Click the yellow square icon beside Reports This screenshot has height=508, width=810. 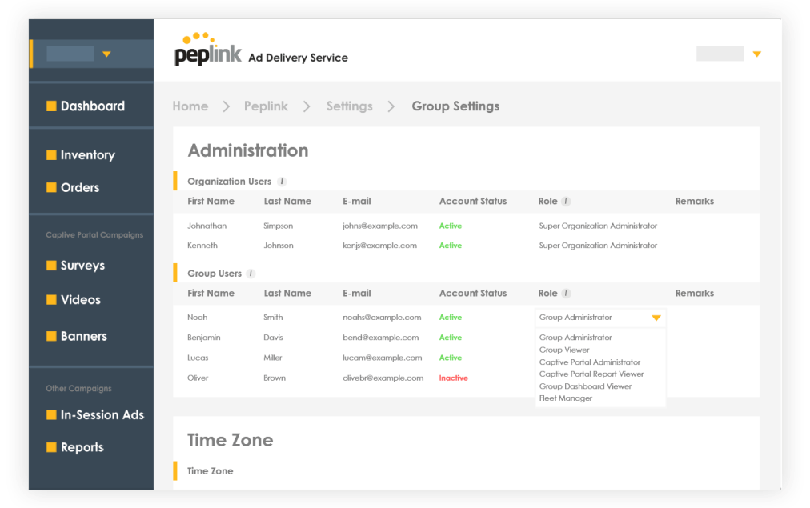click(x=51, y=448)
